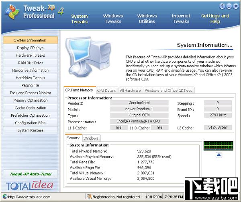The image size is (241, 202).
Task: Click Total Physical Memory value 523,628
Action: pos(144,151)
